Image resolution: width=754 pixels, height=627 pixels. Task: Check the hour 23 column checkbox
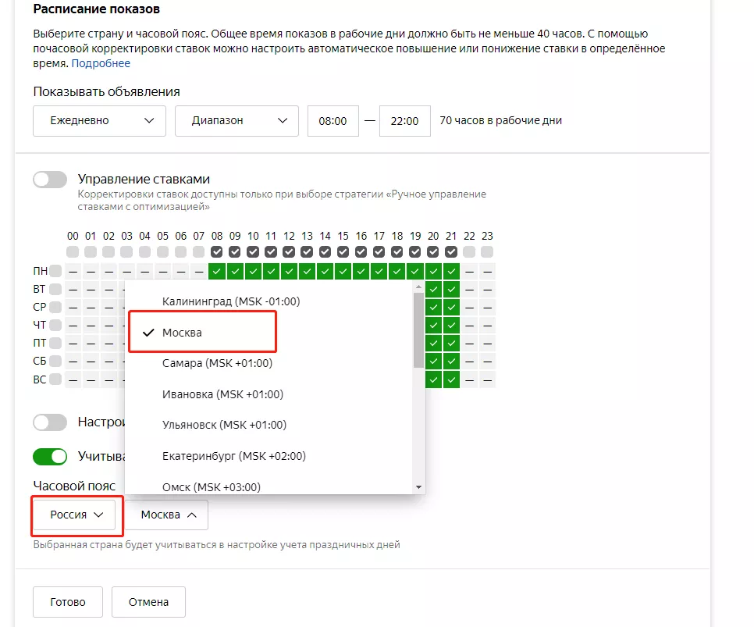click(x=487, y=251)
